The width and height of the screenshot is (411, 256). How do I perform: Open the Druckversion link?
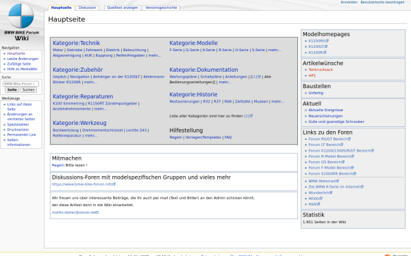click(x=18, y=130)
